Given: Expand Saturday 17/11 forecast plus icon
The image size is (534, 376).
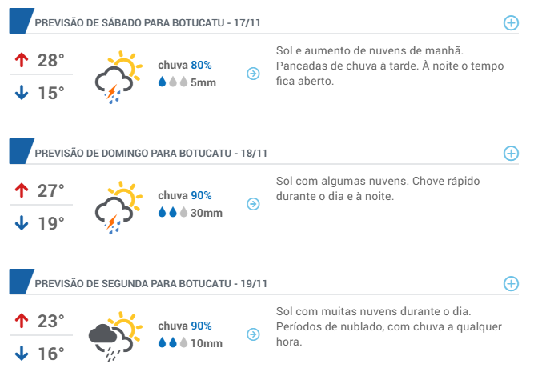Looking at the screenshot, I should tap(511, 23).
